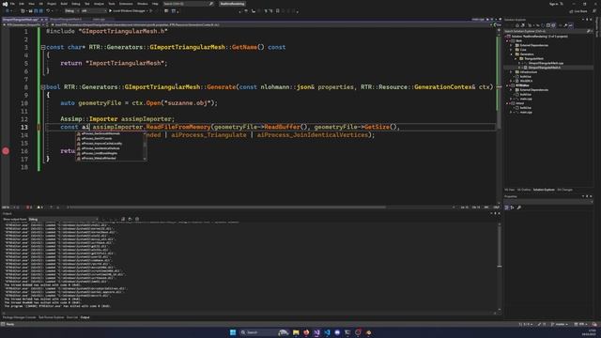
Task: Select GImportTriangularMesh.h in Solution Explorer
Action: point(545,68)
